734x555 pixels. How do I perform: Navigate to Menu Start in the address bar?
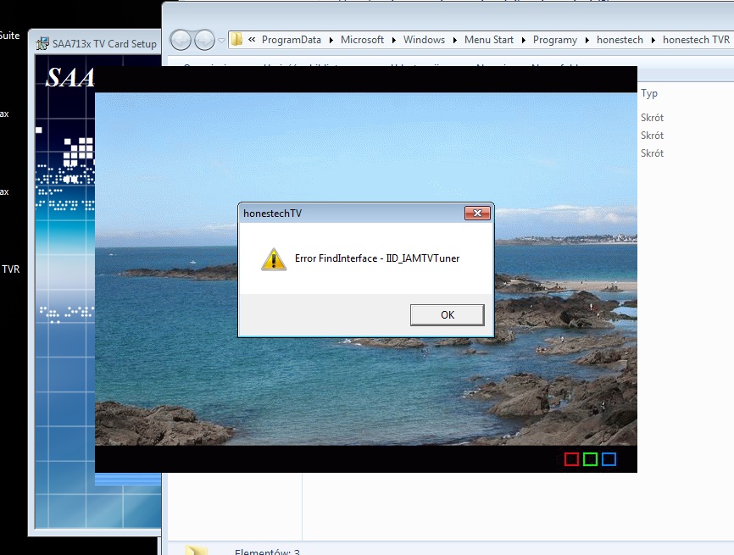489,40
